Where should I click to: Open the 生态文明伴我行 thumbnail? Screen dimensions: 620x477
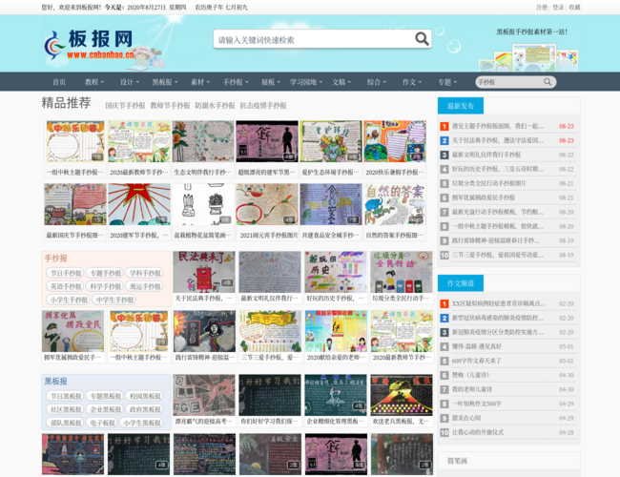203,141
